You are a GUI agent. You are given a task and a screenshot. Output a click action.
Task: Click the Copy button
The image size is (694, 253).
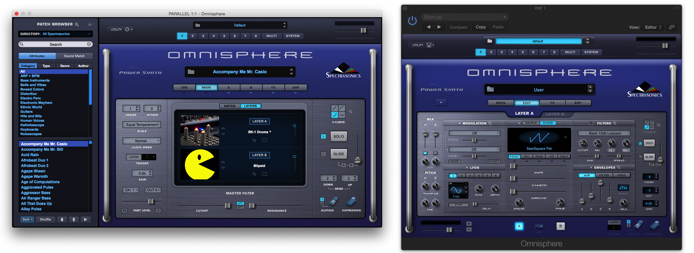click(x=481, y=27)
